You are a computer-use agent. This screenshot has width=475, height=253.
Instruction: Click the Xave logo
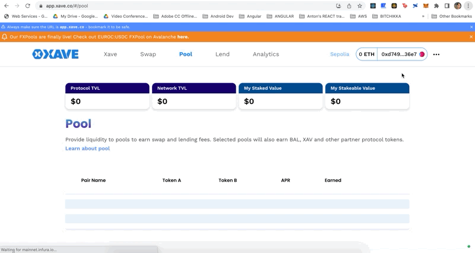point(55,54)
